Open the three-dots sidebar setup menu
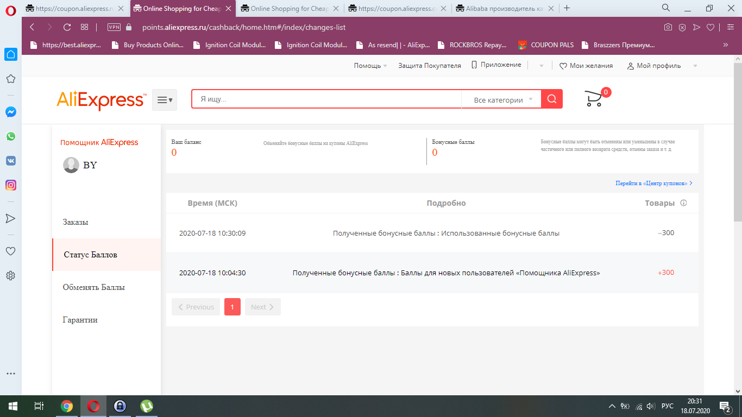The height and width of the screenshot is (417, 742). 10,374
